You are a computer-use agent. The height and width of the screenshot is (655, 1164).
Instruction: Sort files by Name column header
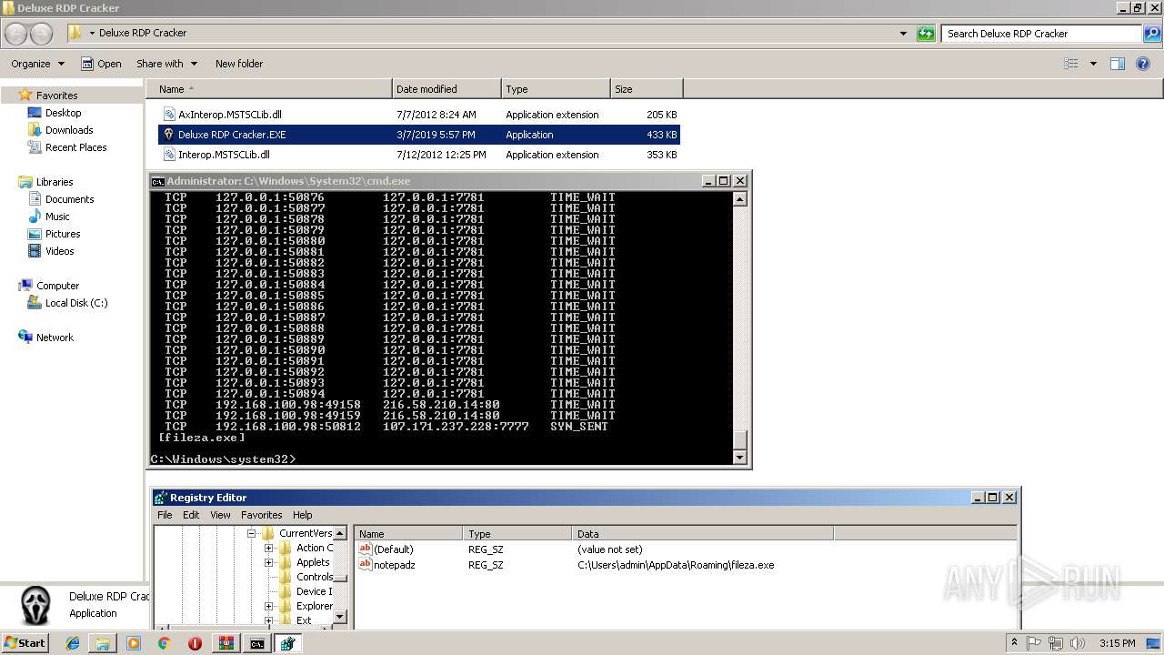point(269,89)
